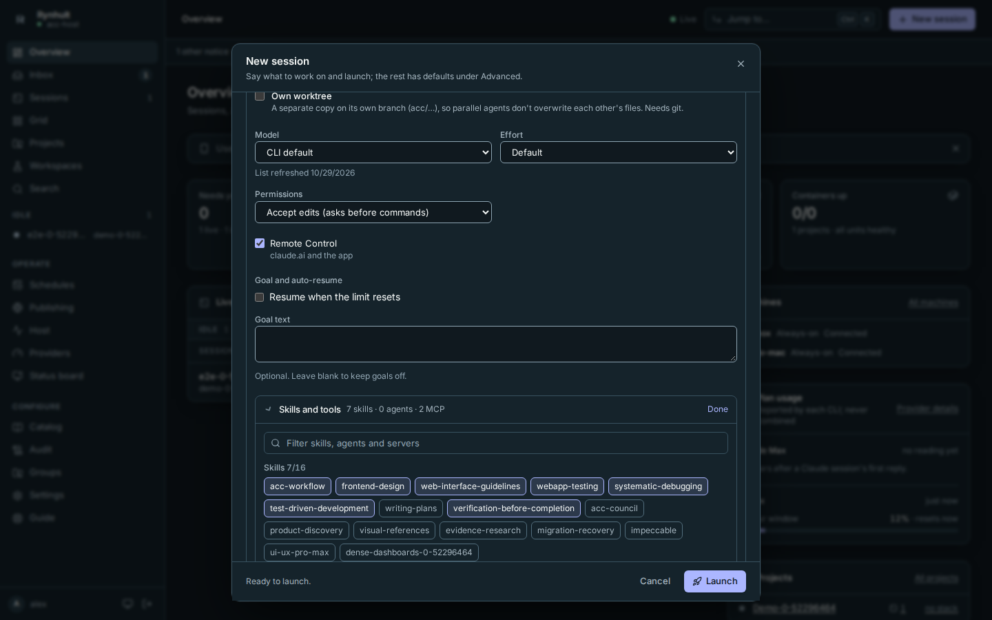The height and width of the screenshot is (620, 992).
Task: Click the "List refreshed 10/29/2026" text
Action: 305,173
